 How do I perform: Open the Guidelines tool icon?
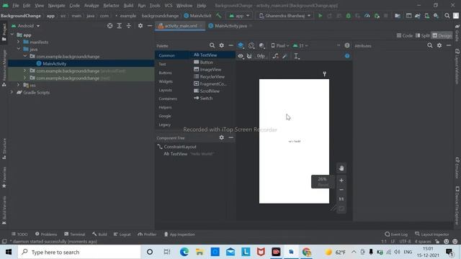pos(296,56)
